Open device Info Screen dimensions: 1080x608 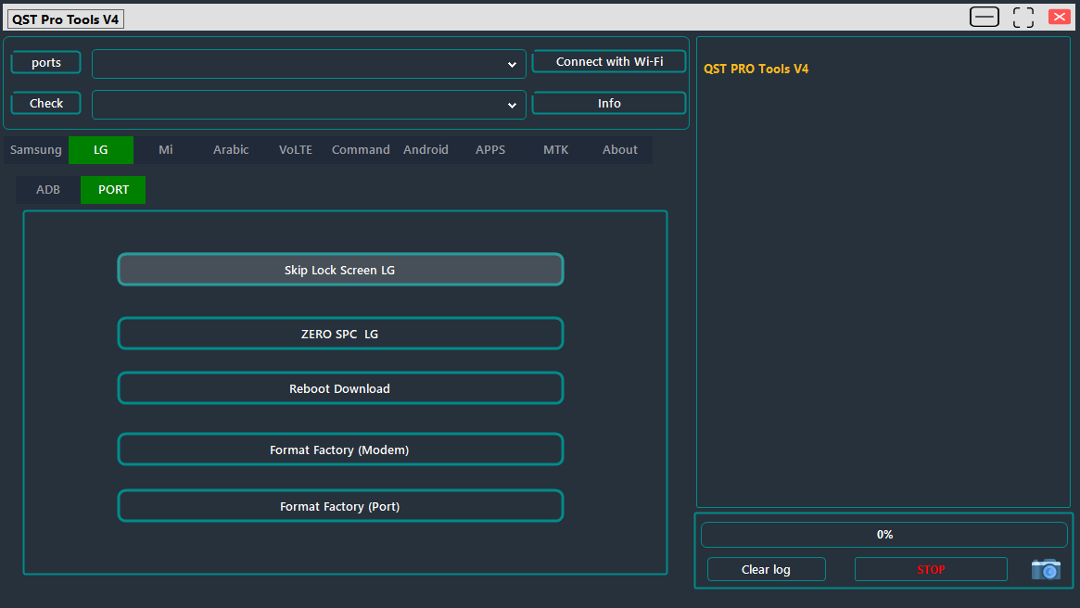(x=609, y=103)
